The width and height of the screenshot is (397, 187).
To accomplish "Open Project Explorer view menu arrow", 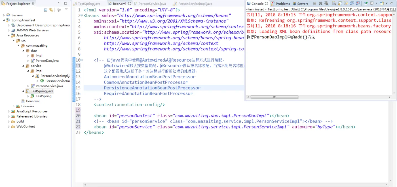I will pos(66,10).
